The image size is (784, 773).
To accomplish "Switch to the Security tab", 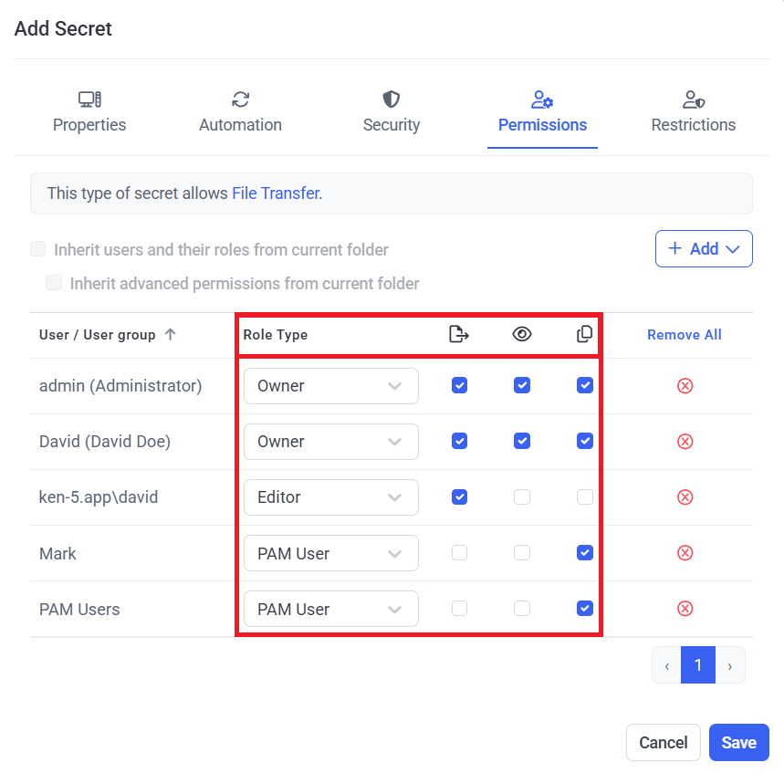I will click(x=392, y=112).
